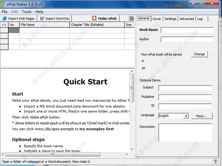This screenshot has width=222, height=166.
Task: Click the Word document W icon
Action: (42, 19)
